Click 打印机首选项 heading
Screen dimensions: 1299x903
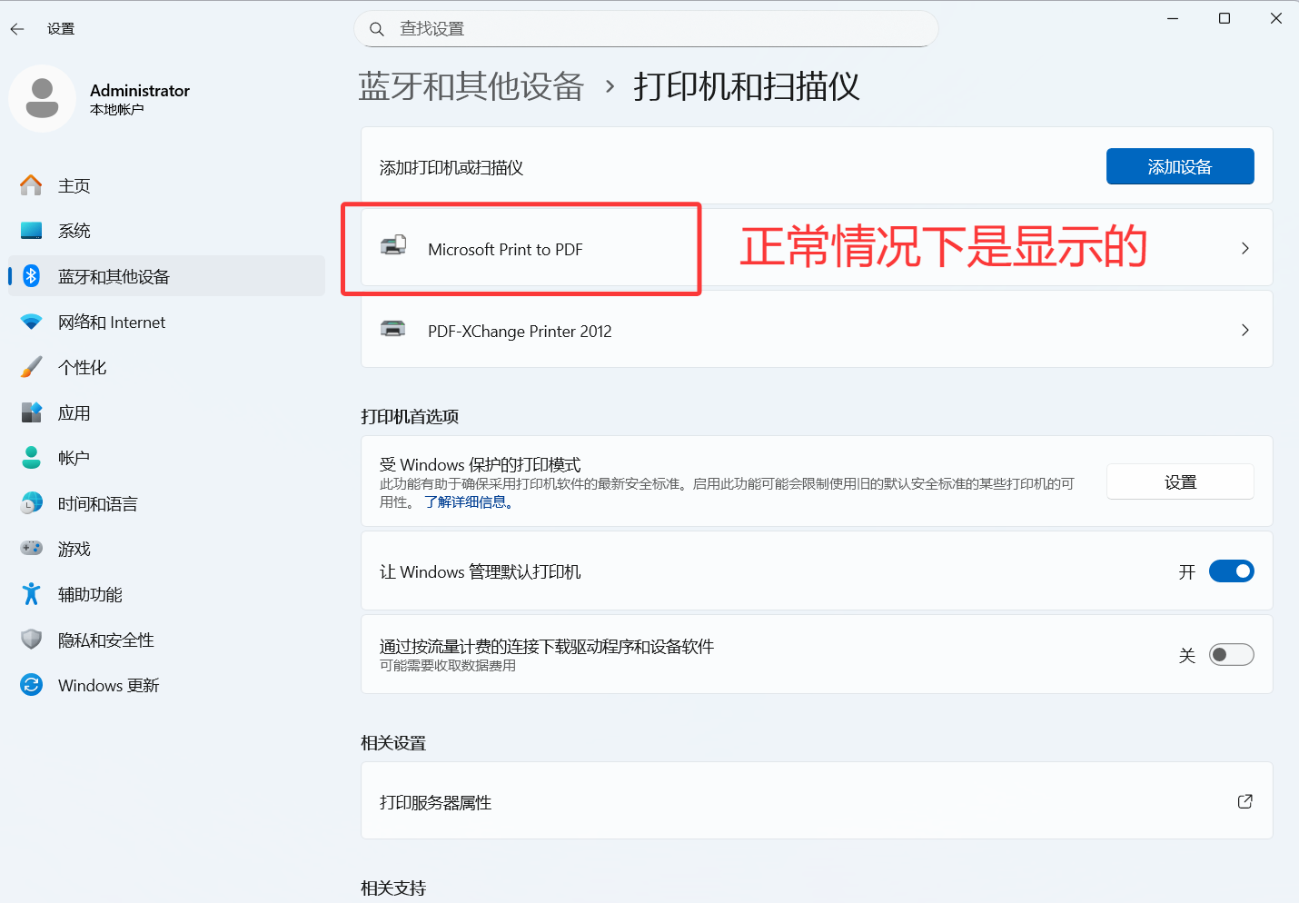410,416
